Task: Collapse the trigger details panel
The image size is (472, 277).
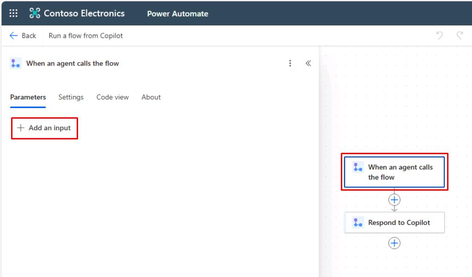Action: click(x=308, y=63)
